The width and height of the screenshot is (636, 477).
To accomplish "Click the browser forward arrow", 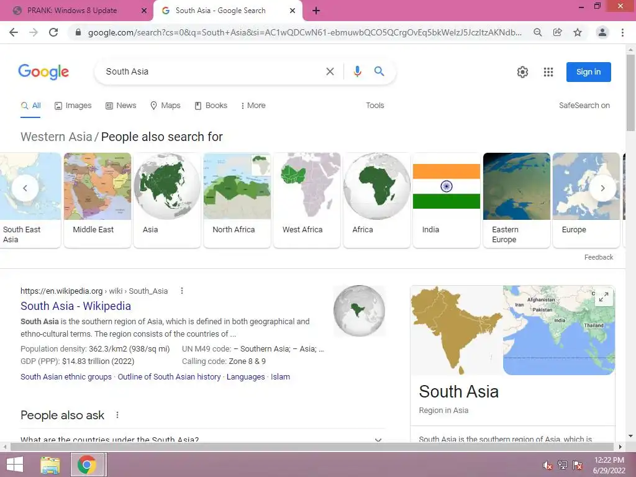I will [x=34, y=32].
